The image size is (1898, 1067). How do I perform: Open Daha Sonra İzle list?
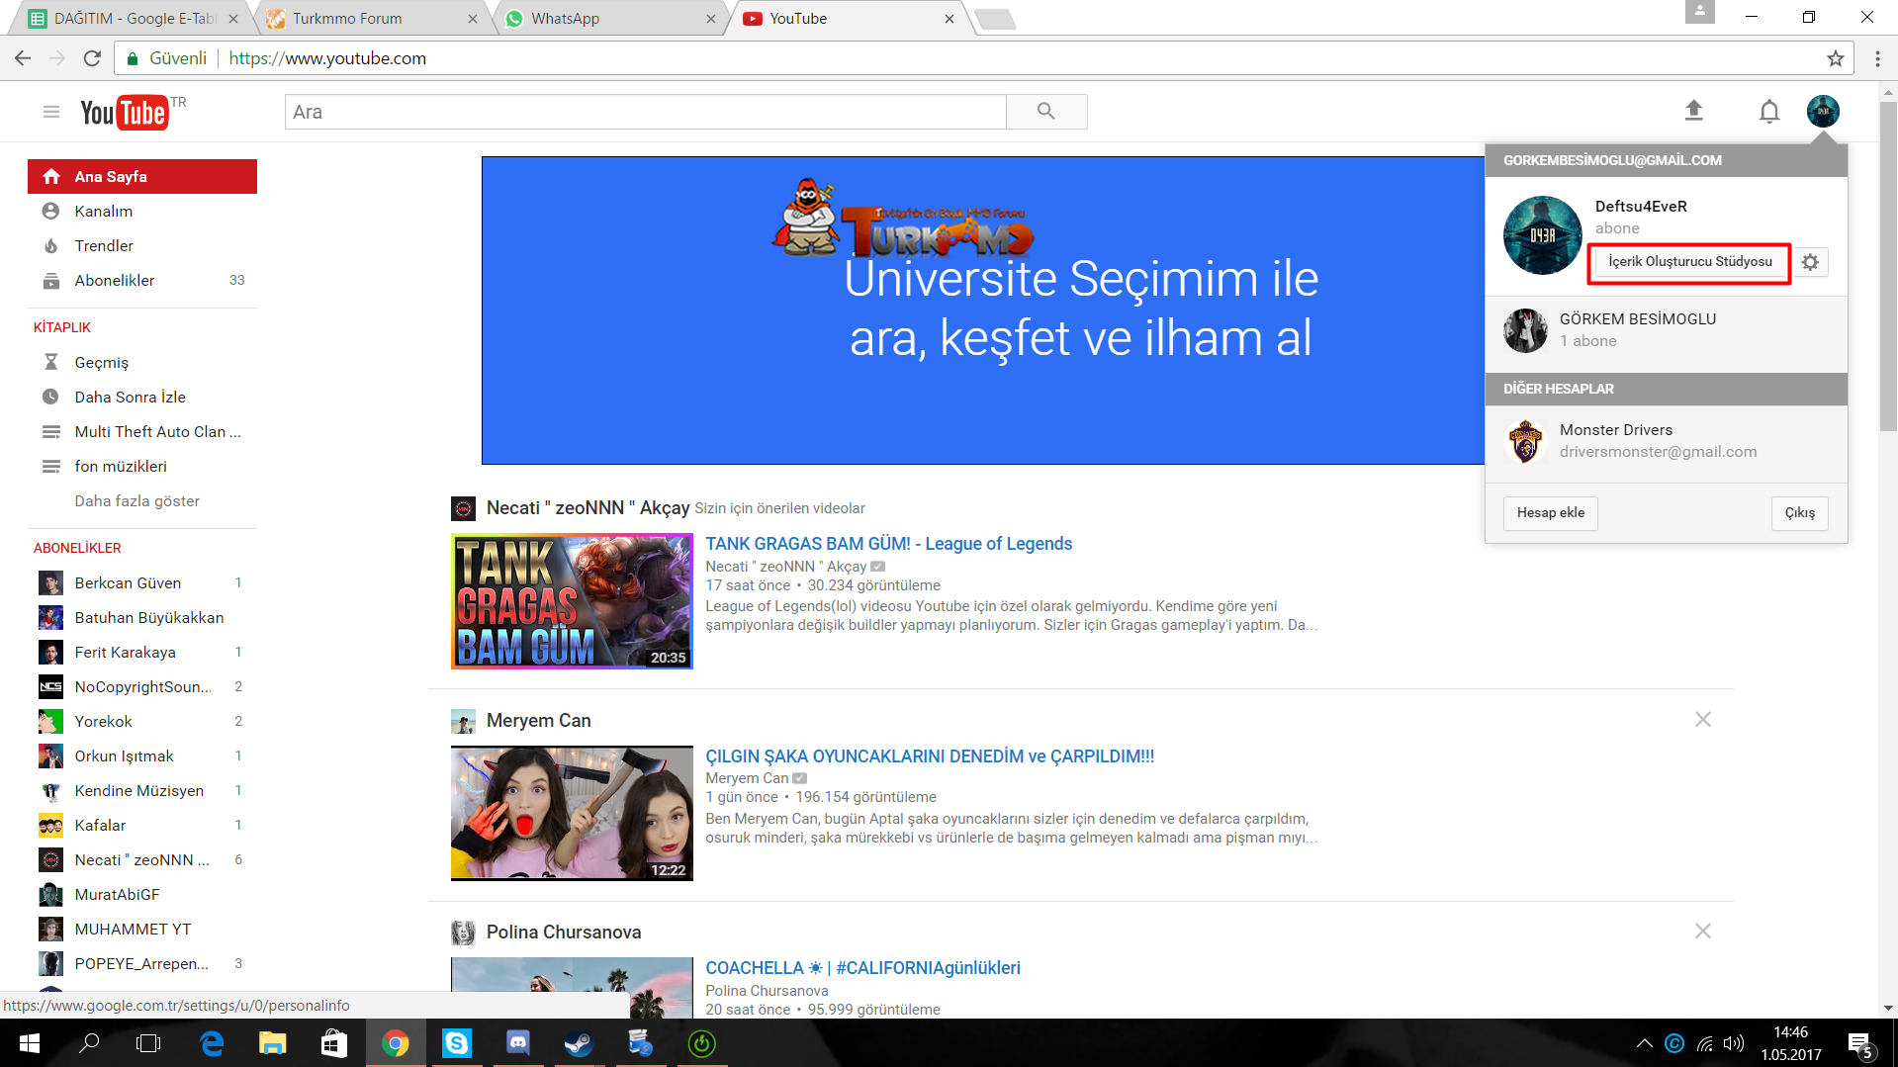click(142, 397)
